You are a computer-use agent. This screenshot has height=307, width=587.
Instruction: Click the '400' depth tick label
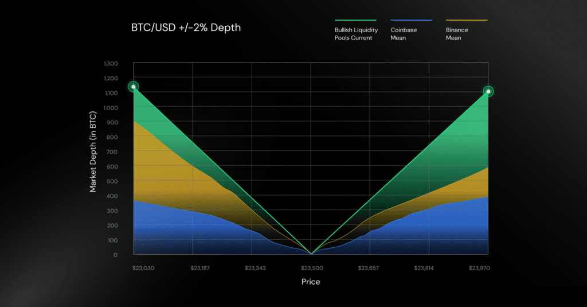point(112,196)
